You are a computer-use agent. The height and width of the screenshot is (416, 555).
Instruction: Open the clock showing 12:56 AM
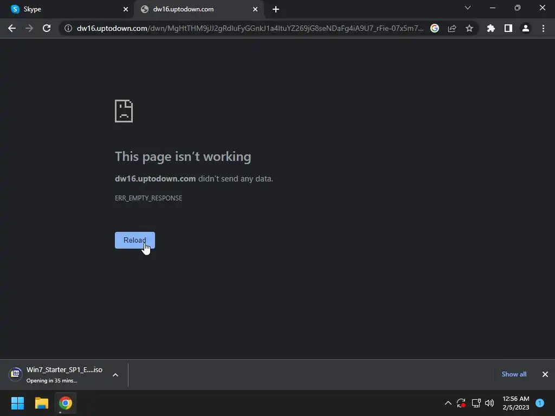(x=516, y=403)
